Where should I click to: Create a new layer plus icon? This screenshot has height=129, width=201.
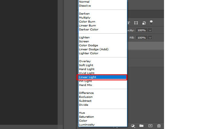point(150,126)
